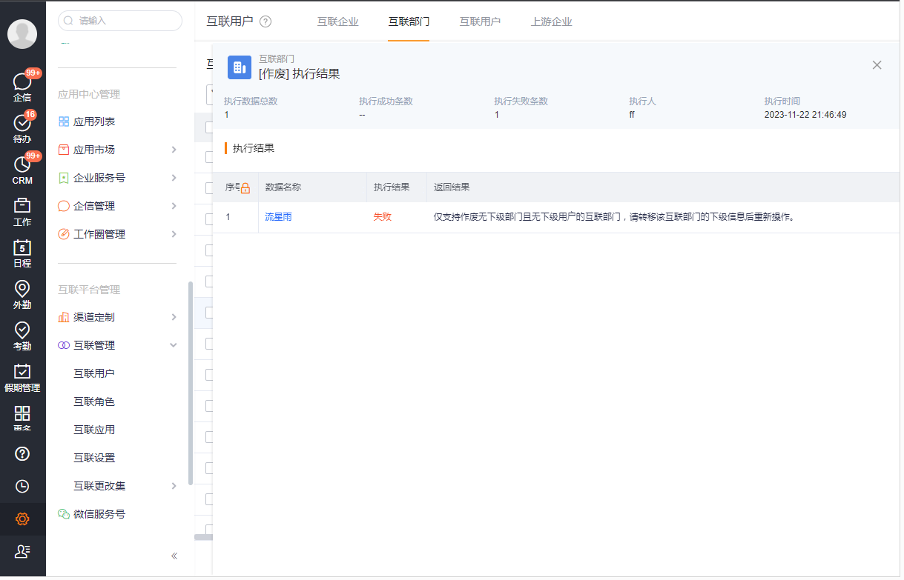Close the 执行结果 panel
The image size is (904, 580).
coord(877,65)
